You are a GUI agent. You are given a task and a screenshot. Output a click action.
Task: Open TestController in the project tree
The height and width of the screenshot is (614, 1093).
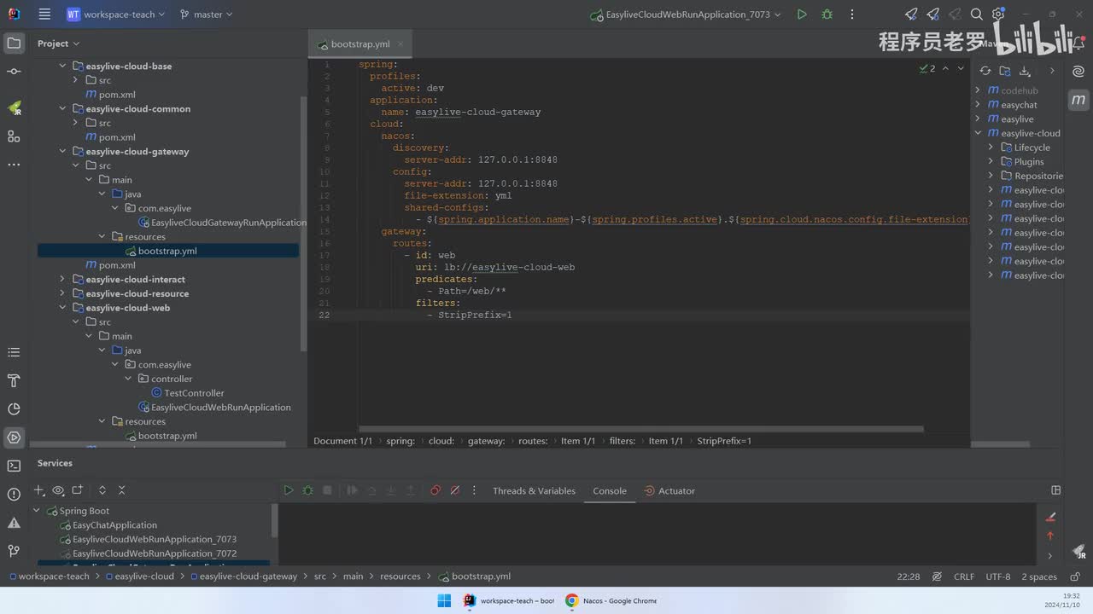pos(194,393)
